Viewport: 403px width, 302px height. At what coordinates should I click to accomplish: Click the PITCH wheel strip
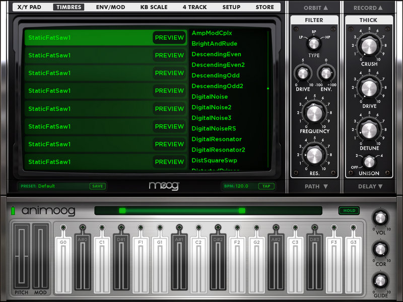[22, 256]
